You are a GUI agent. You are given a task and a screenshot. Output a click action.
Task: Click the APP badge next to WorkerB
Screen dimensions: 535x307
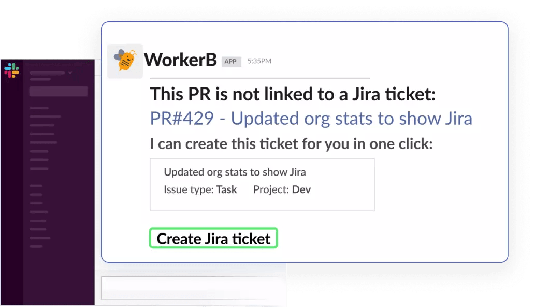tap(231, 62)
